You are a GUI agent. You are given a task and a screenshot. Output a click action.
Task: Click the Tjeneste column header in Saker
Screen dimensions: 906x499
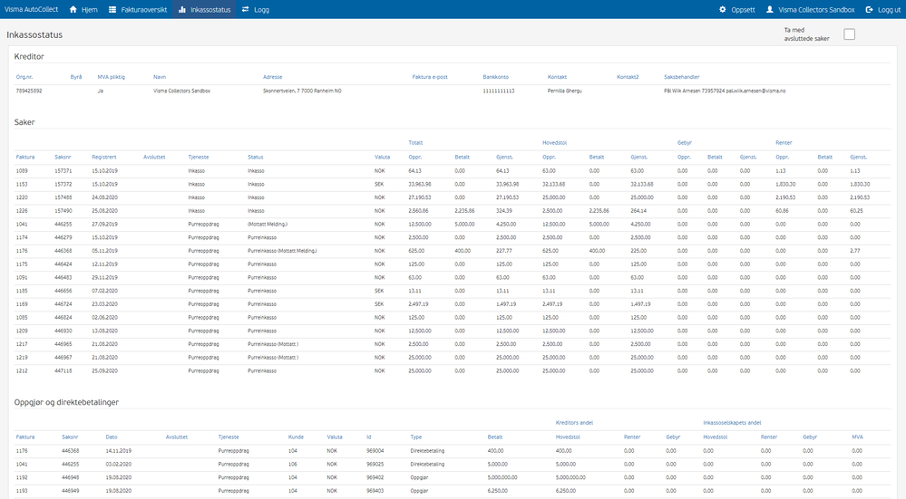click(198, 157)
